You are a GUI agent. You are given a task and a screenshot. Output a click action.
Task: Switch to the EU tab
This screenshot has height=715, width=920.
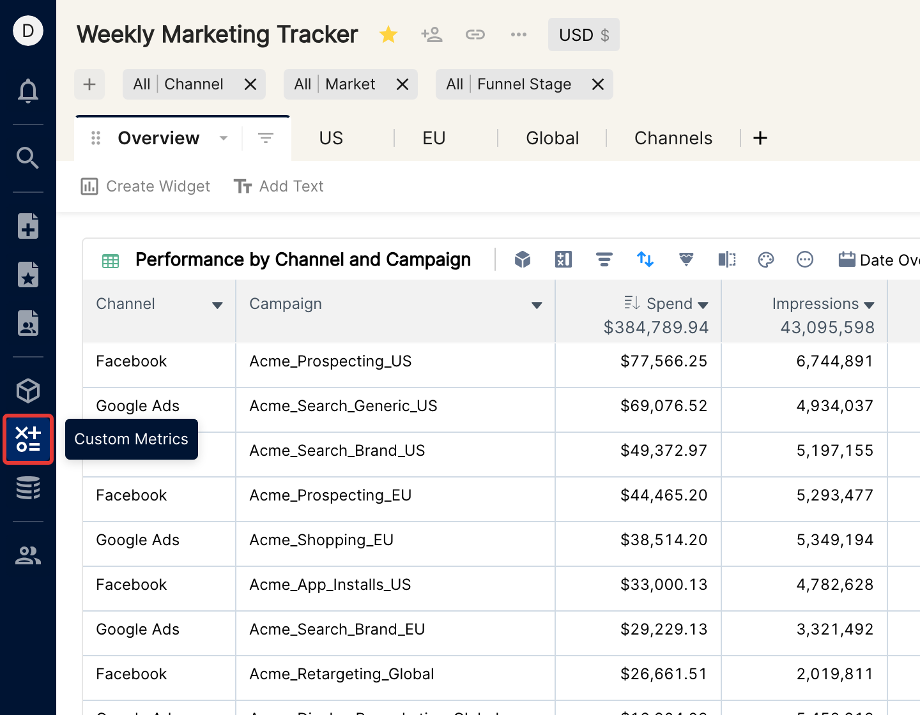pos(434,138)
